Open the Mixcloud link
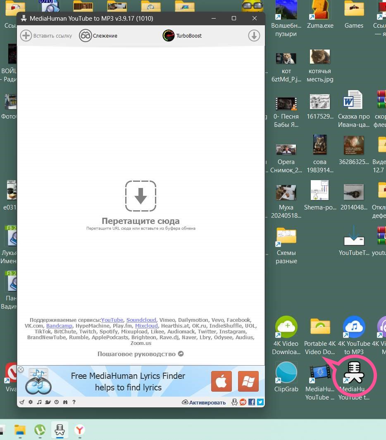 (146, 326)
